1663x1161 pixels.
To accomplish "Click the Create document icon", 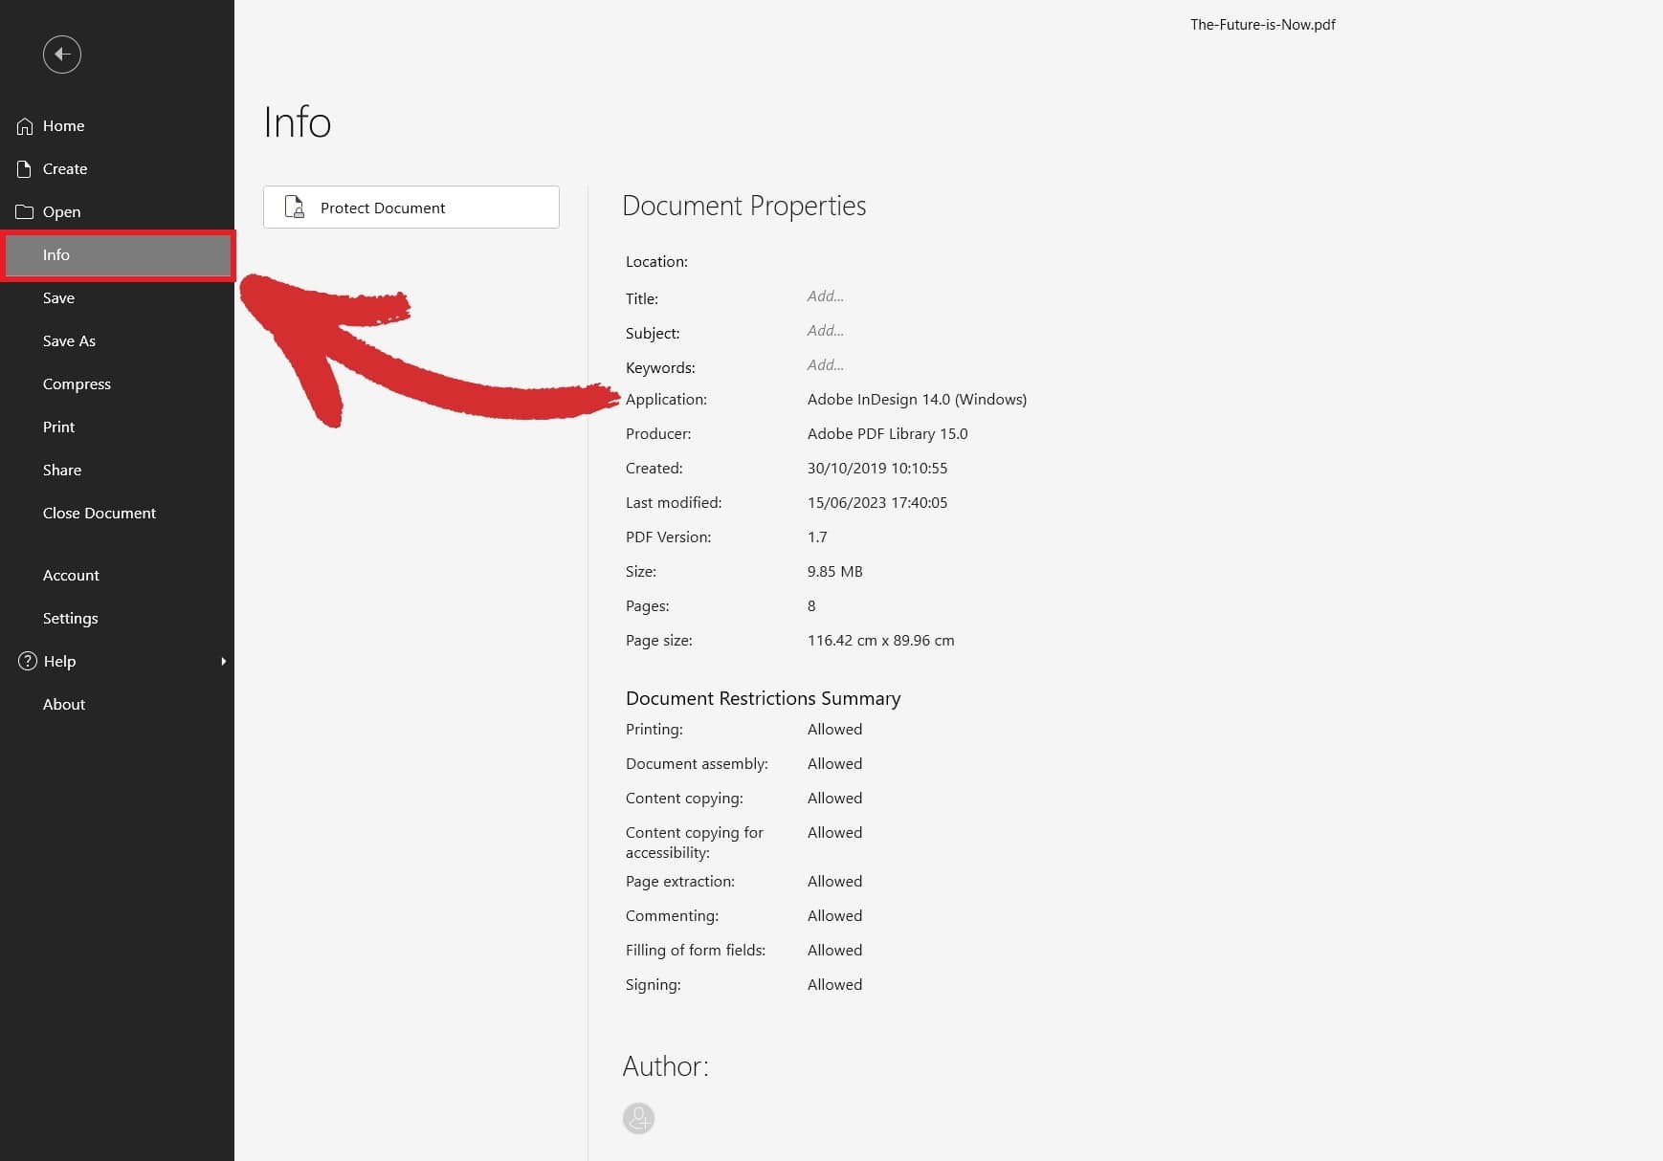I will [23, 168].
